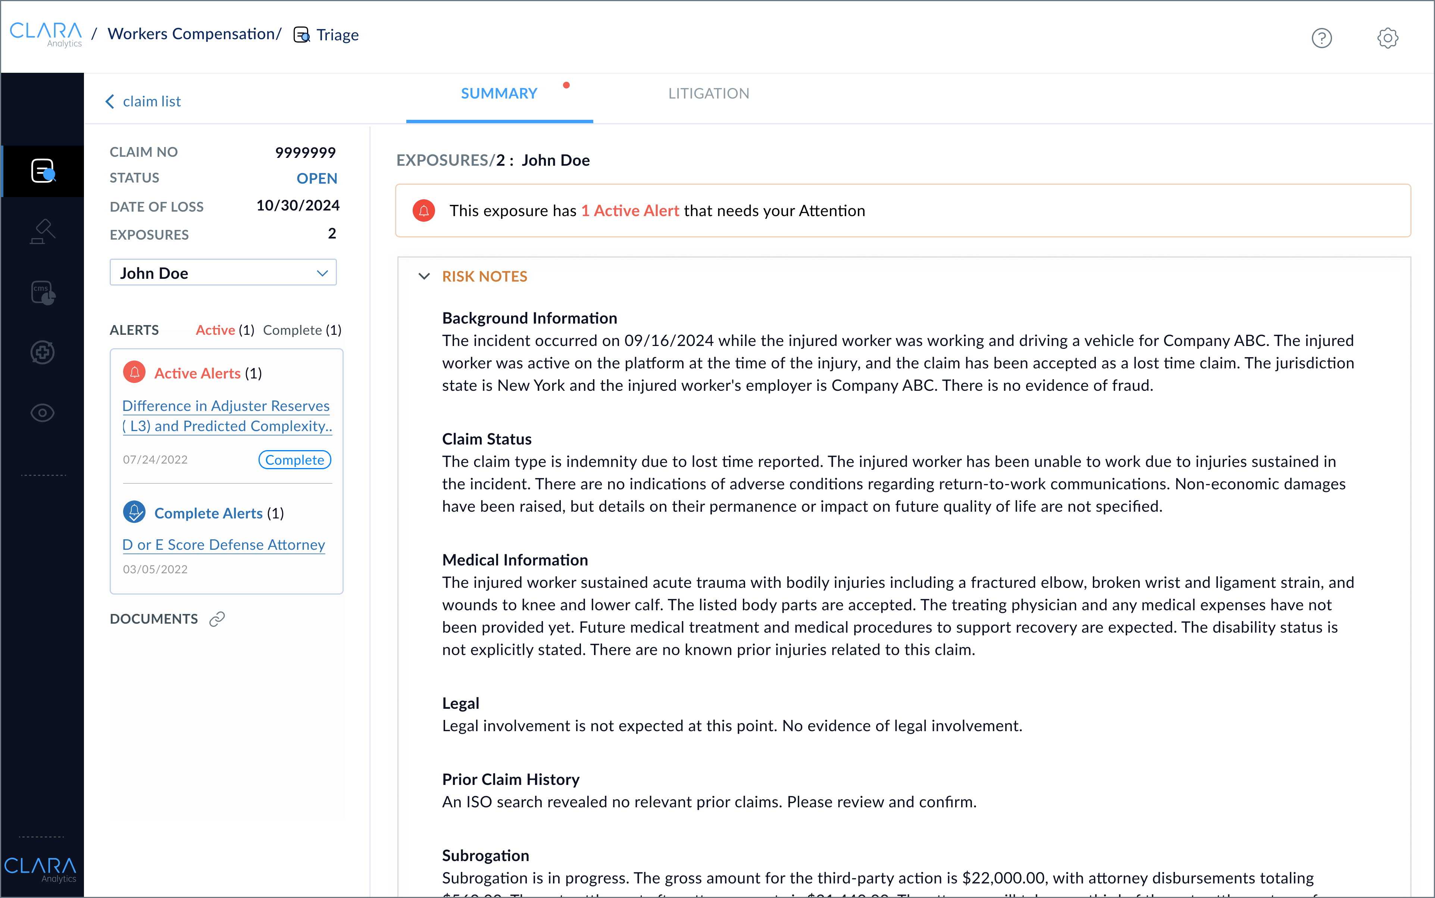Screen dimensions: 1435x898
Task: Click the Triage breadcrumb label
Action: point(337,35)
